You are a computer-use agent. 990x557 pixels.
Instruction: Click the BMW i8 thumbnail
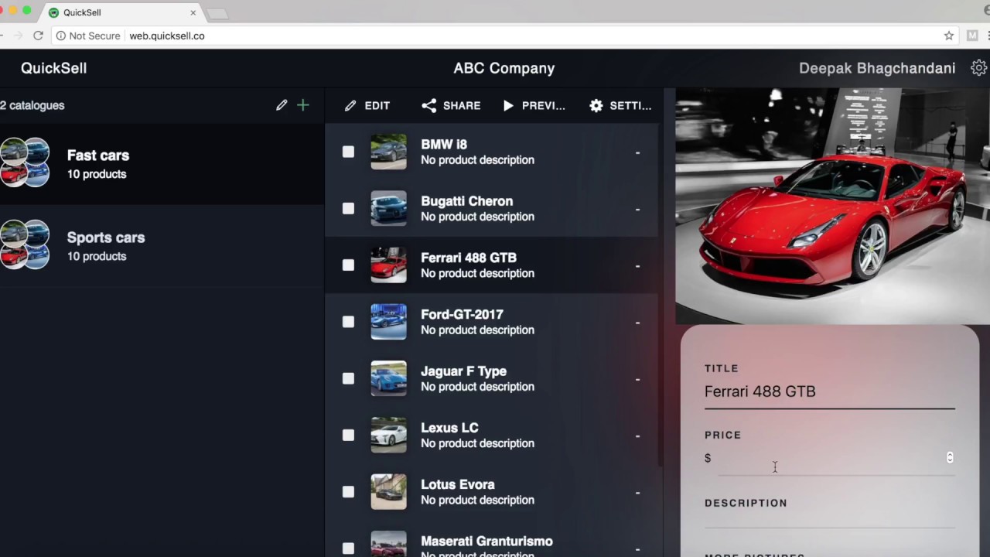tap(388, 152)
